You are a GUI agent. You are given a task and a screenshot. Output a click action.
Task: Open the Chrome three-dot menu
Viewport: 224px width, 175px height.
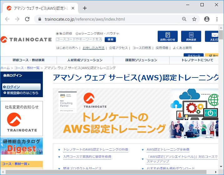coord(217,19)
